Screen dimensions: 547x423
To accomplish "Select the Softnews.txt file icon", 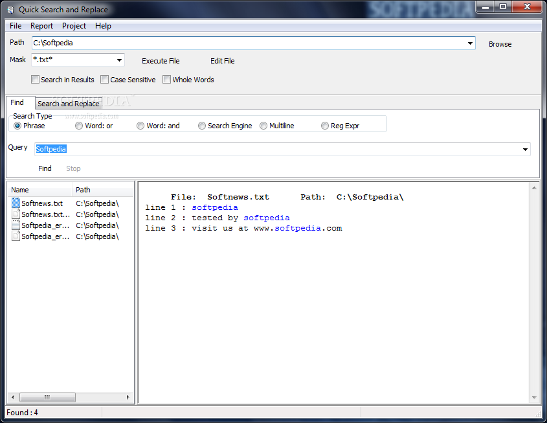I will tap(16, 203).
